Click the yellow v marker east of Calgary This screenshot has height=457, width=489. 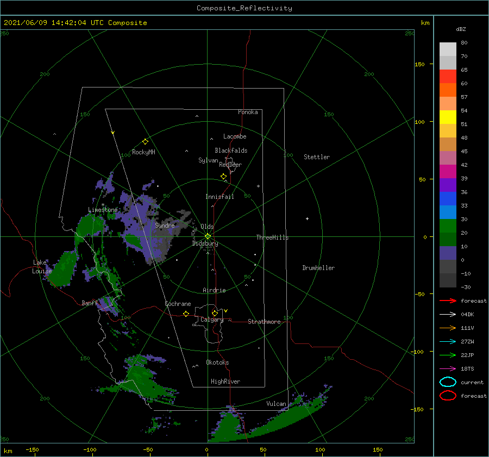[226, 311]
